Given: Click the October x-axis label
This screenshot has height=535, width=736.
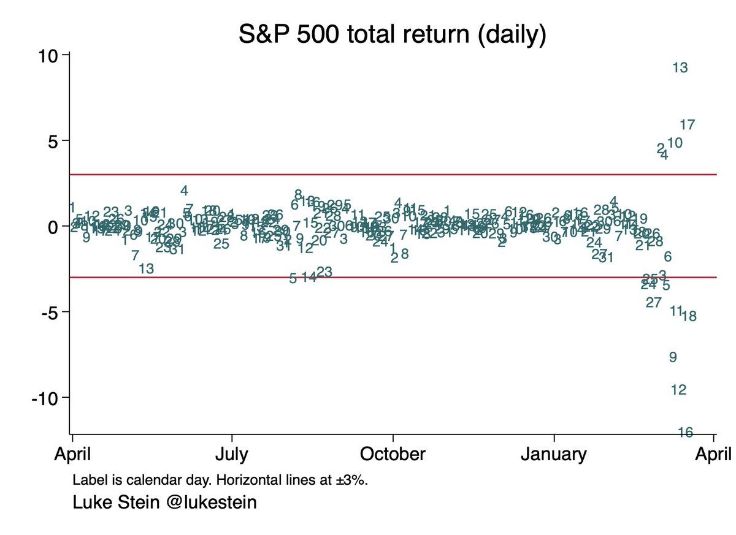Looking at the screenshot, I should tap(392, 455).
